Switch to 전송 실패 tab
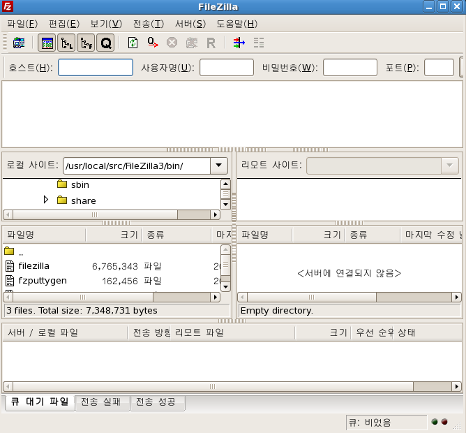Image resolution: width=466 pixels, height=433 pixels. [x=103, y=402]
